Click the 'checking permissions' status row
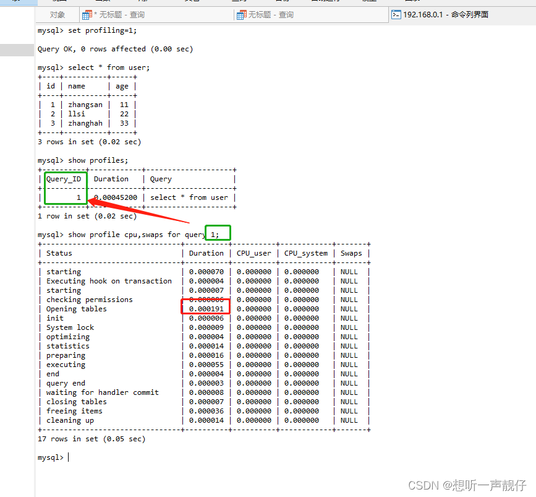The height and width of the screenshot is (497, 536). click(x=89, y=300)
